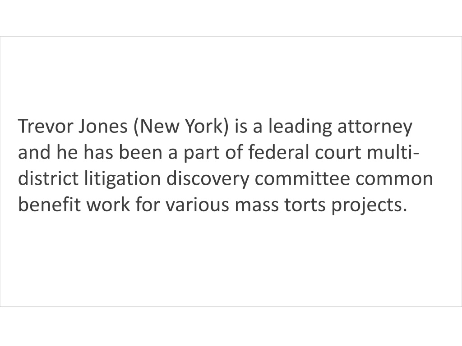The width and height of the screenshot is (462, 346).
Task: Click the word "benefit" in the last line
Action: pos(50,205)
